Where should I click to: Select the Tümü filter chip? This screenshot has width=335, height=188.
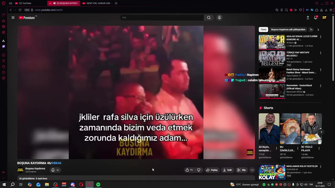point(263,30)
